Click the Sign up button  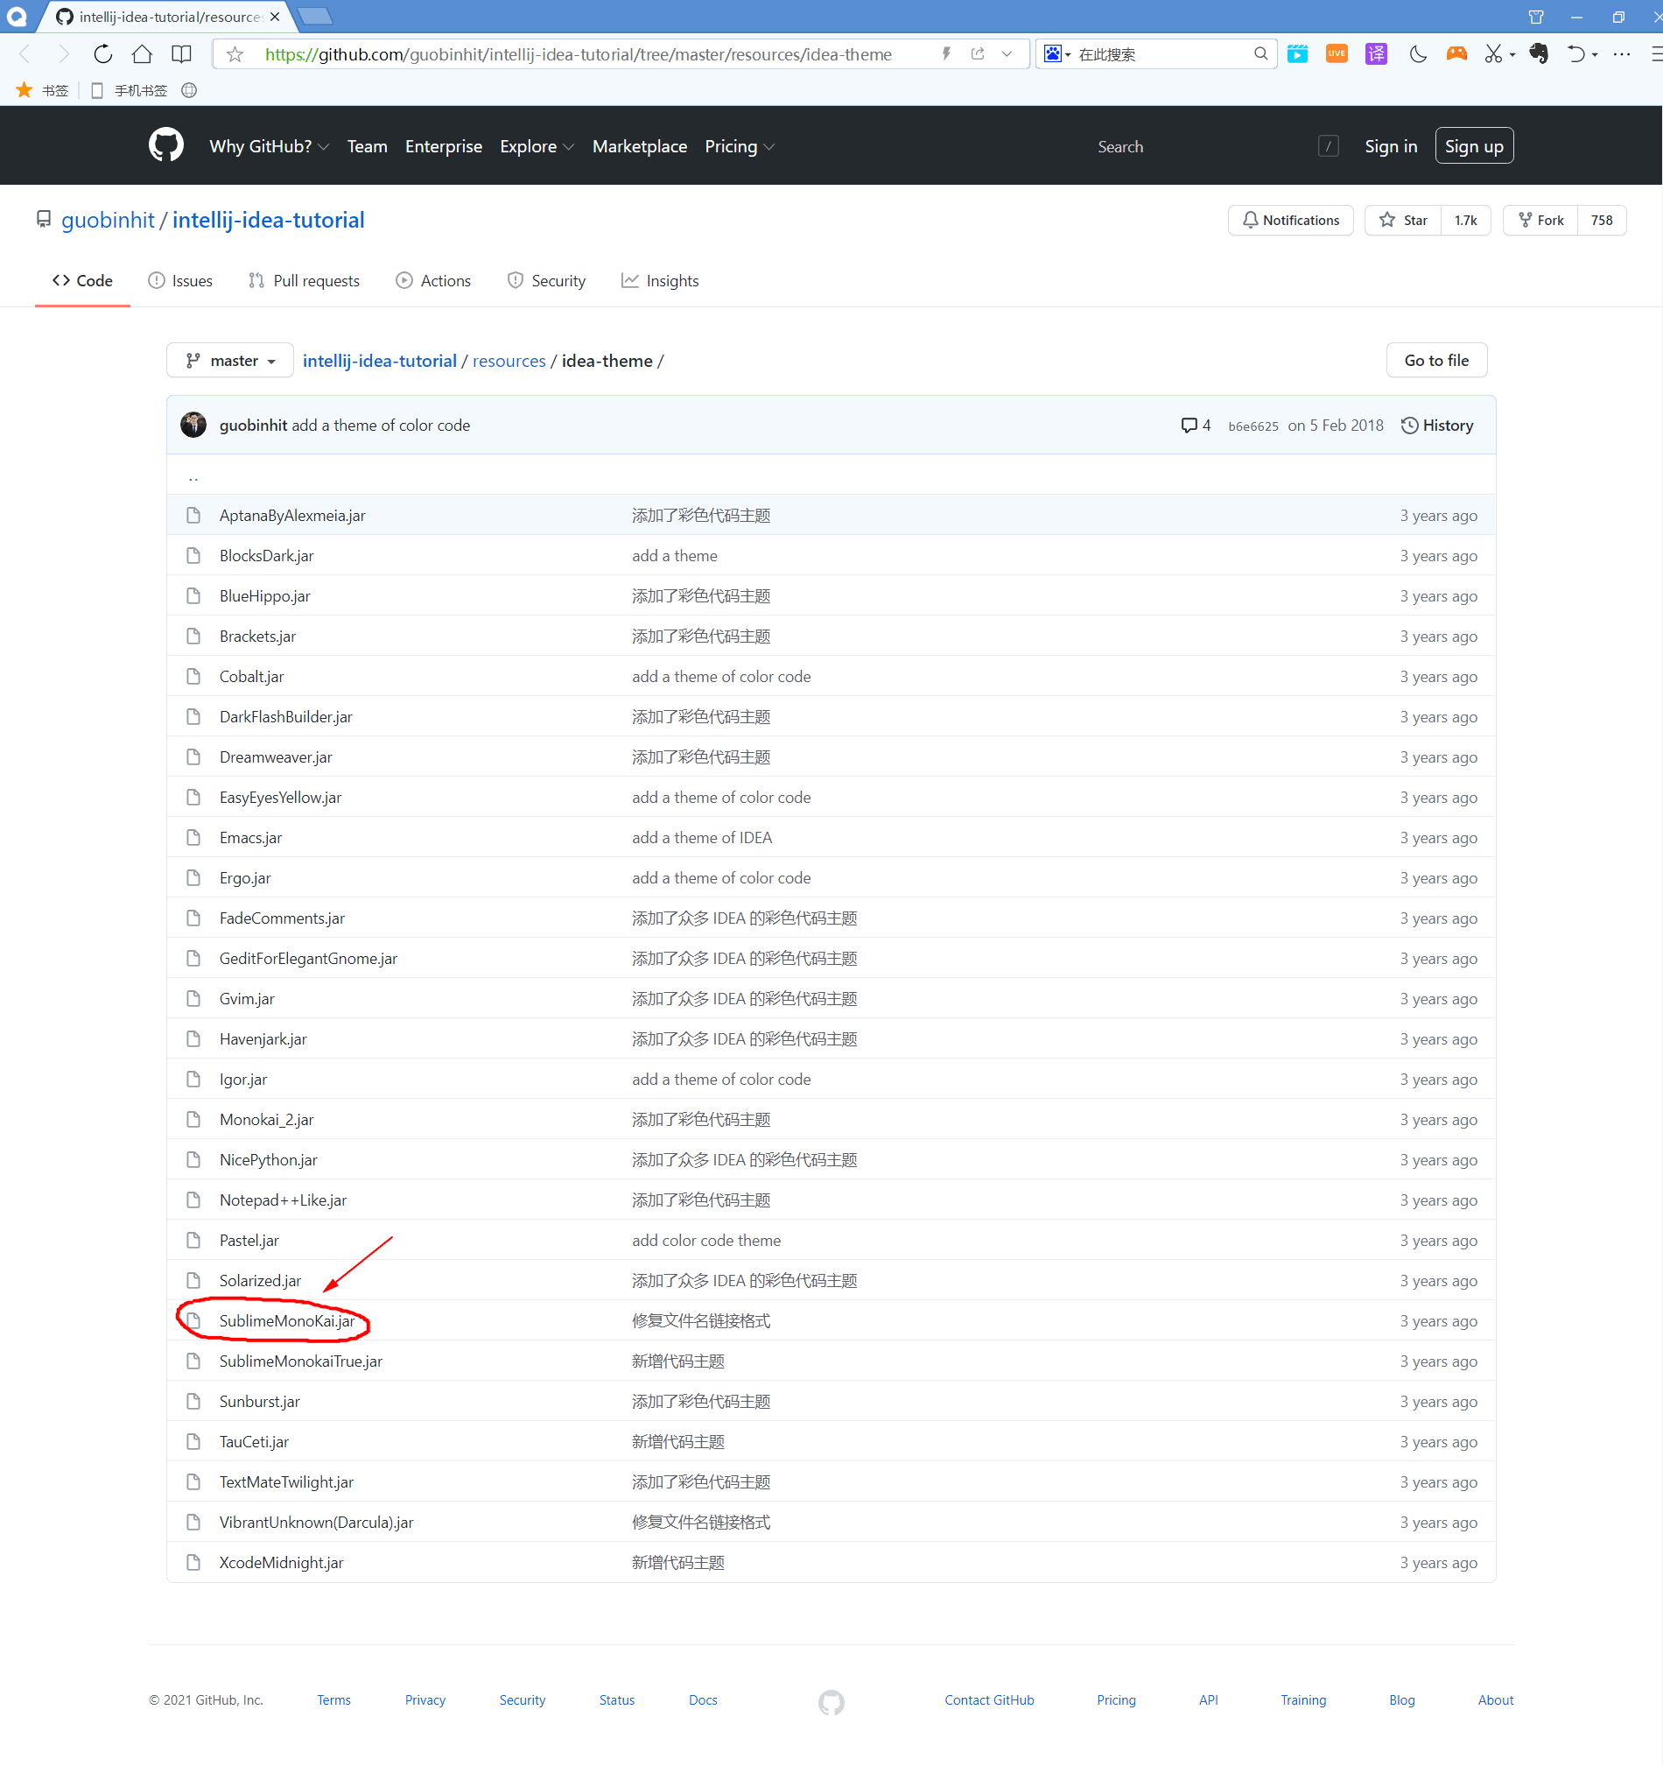[x=1474, y=146]
